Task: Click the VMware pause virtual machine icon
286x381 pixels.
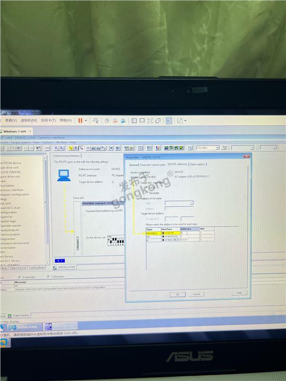Action: pyautogui.click(x=80, y=120)
